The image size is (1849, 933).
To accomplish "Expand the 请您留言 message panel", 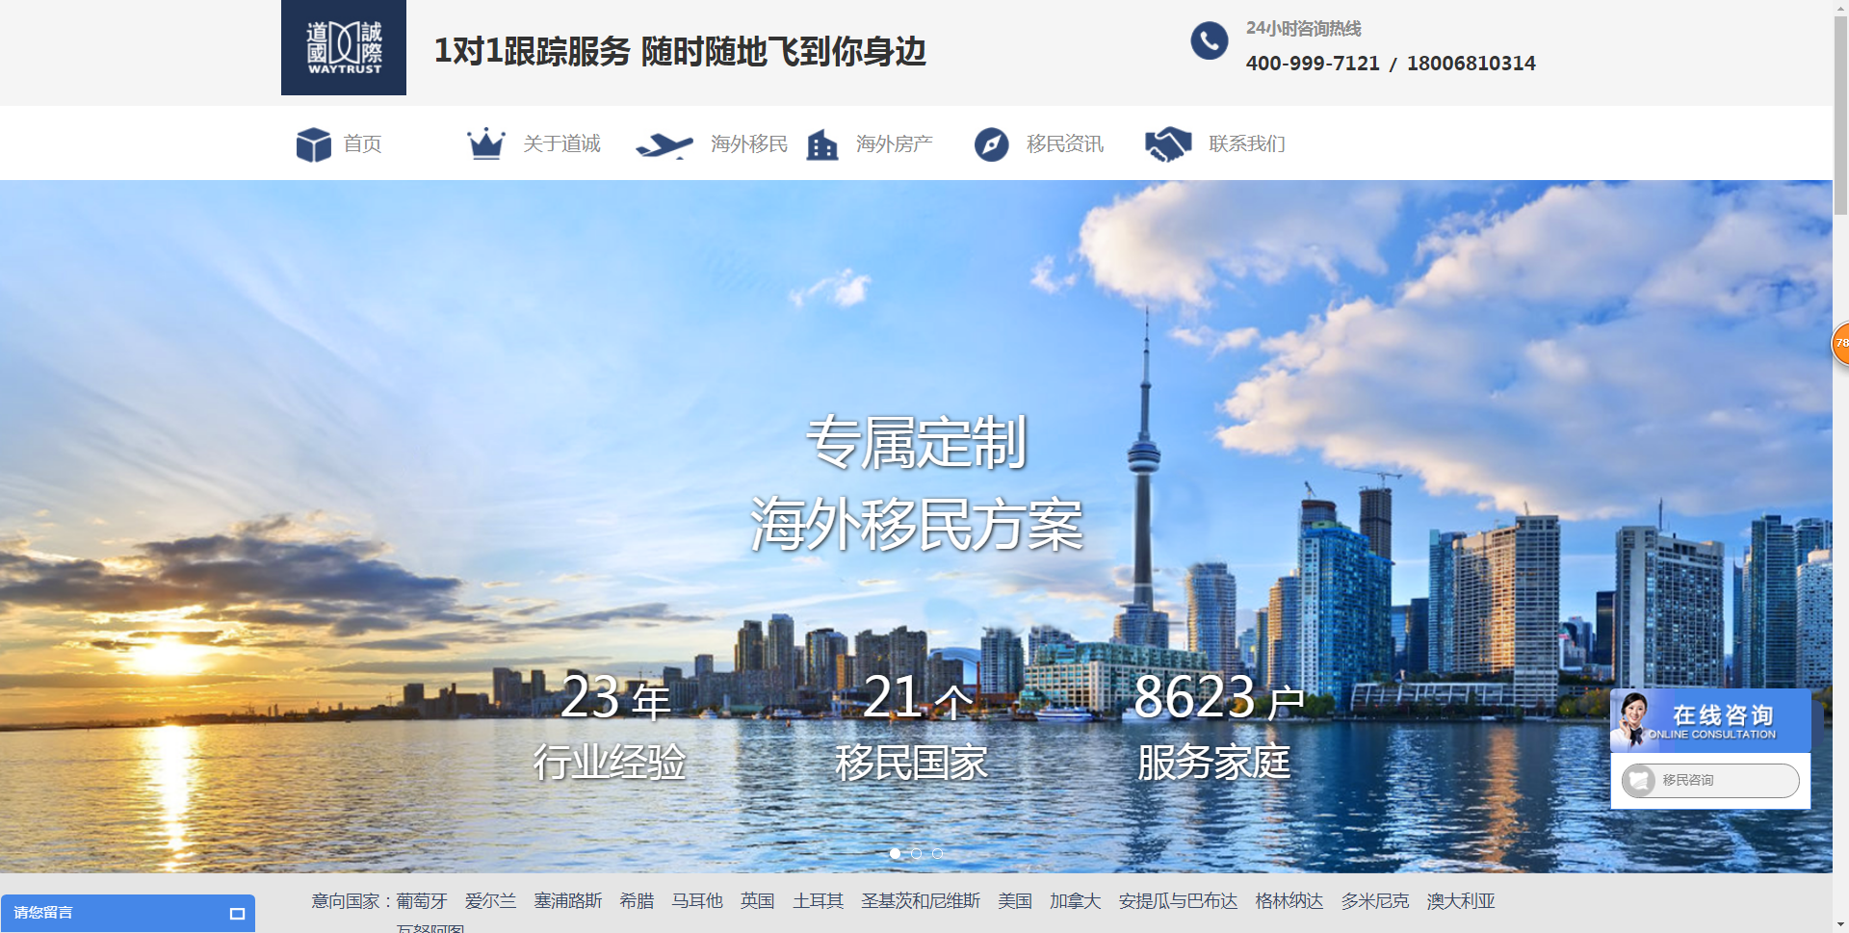I will point(237,914).
